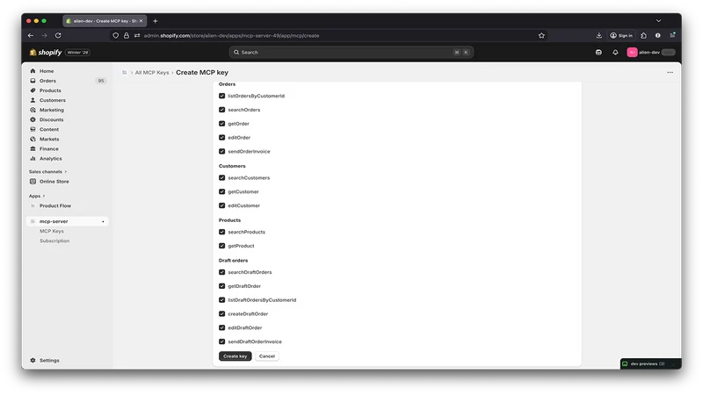The width and height of the screenshot is (703, 395).
Task: Uncheck the searchCustomers checkbox
Action: [x=222, y=178]
